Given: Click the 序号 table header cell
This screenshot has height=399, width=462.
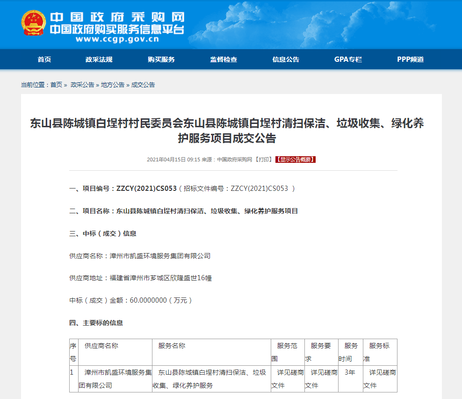Looking at the screenshot, I should point(74,352).
